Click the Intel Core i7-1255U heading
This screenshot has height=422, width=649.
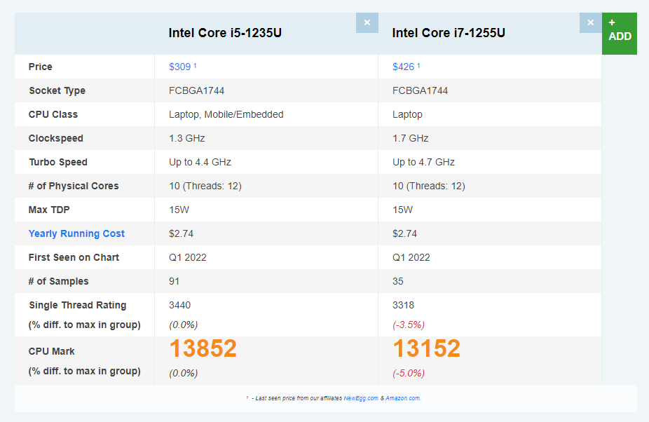pyautogui.click(x=449, y=33)
